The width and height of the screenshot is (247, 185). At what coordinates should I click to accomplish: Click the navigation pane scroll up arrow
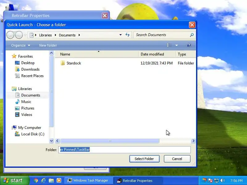point(51,53)
